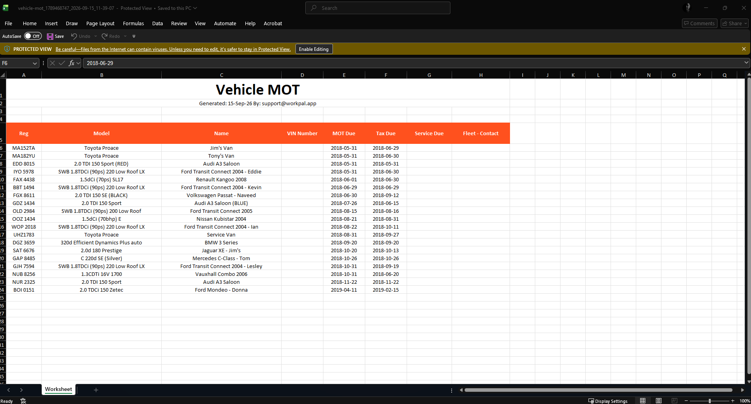This screenshot has width=751, height=404.
Task: Click the Enable Editing button
Action: (x=314, y=49)
